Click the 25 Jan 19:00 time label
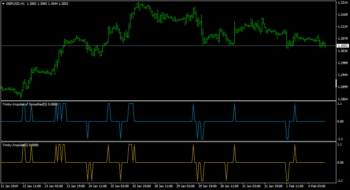This screenshot has width=350, height=190. tap(141, 186)
